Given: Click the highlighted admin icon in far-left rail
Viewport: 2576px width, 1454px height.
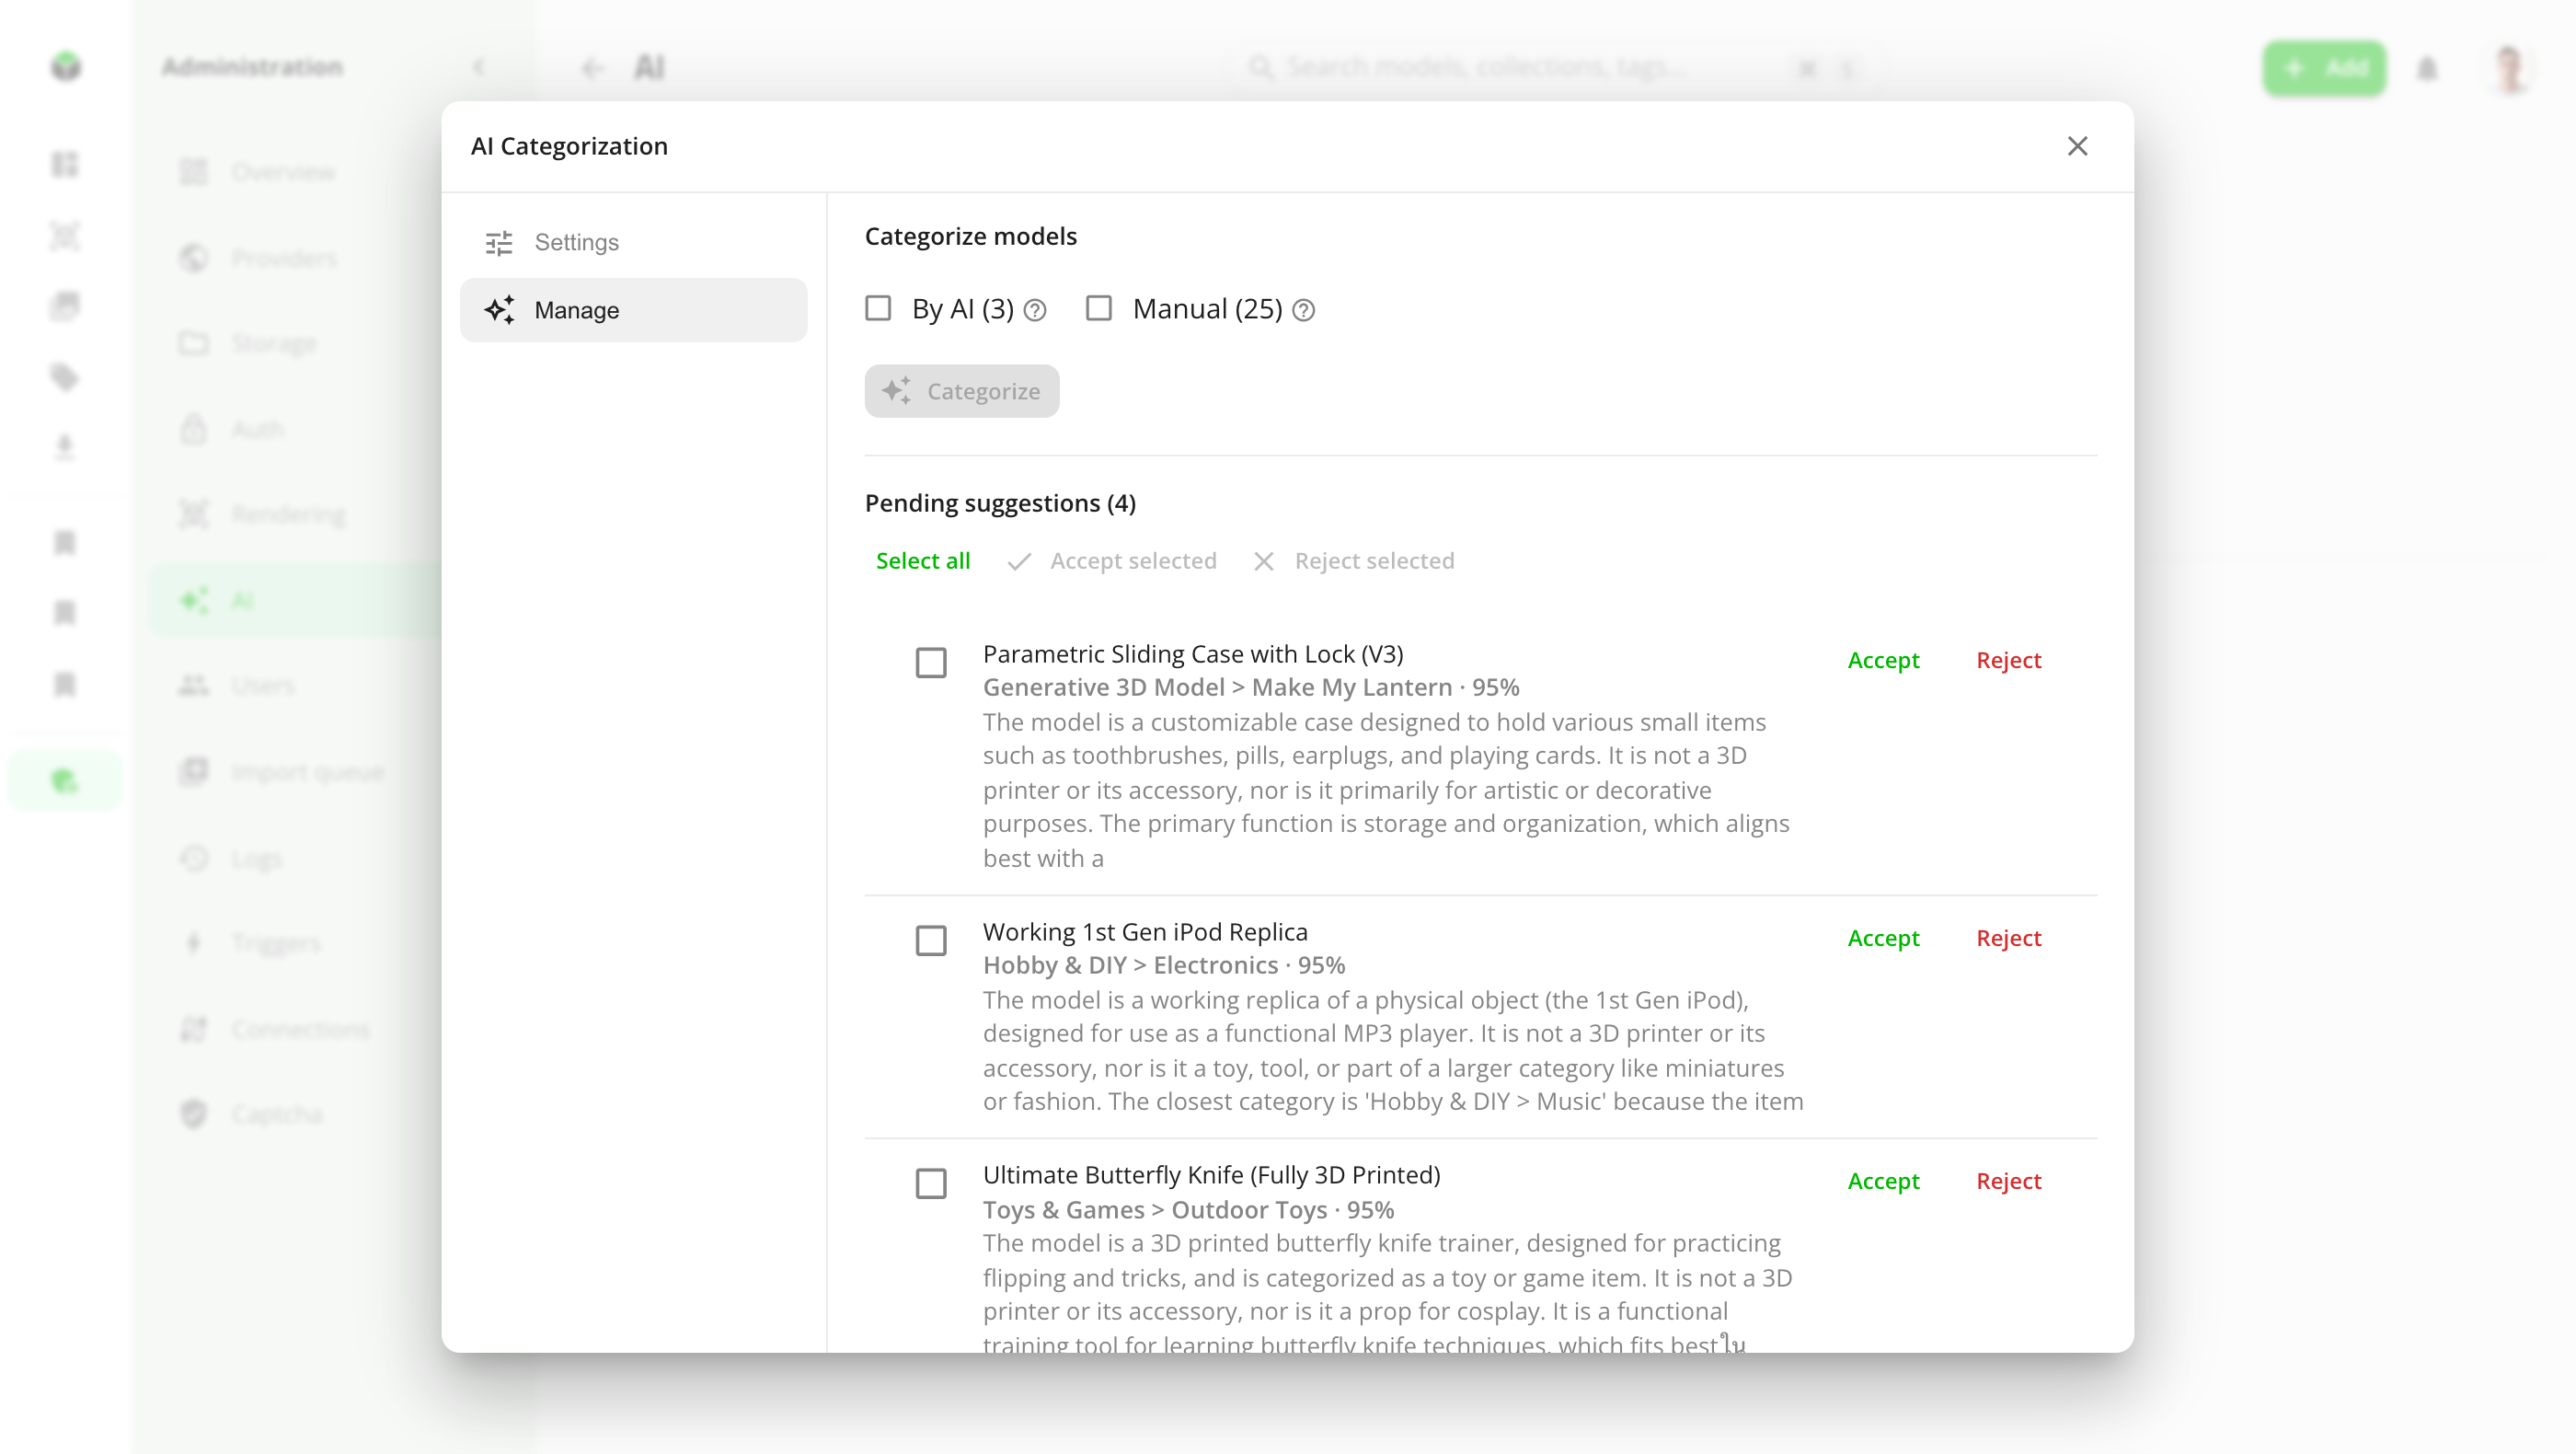Looking at the screenshot, I should (x=65, y=780).
